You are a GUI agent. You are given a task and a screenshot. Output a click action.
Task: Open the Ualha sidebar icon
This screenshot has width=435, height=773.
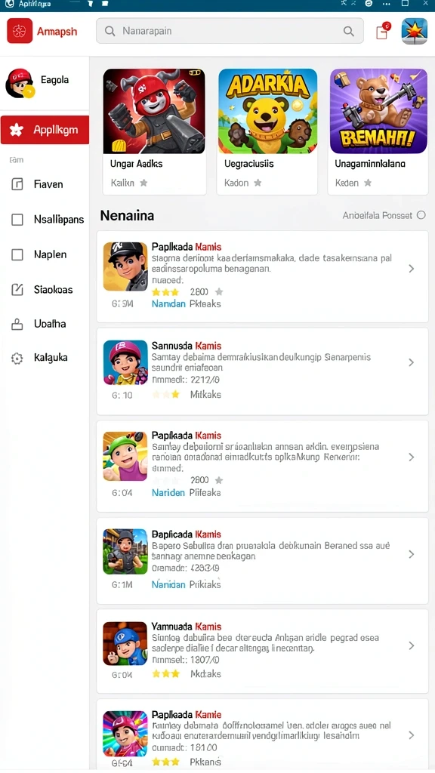click(x=17, y=324)
